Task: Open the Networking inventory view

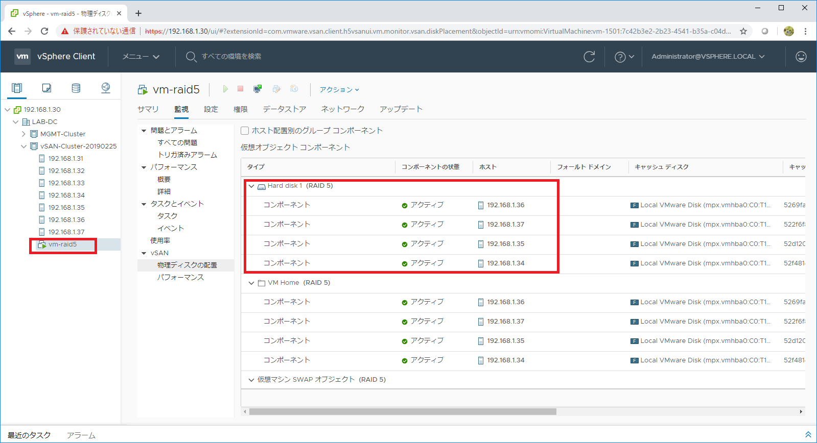Action: pyautogui.click(x=106, y=88)
